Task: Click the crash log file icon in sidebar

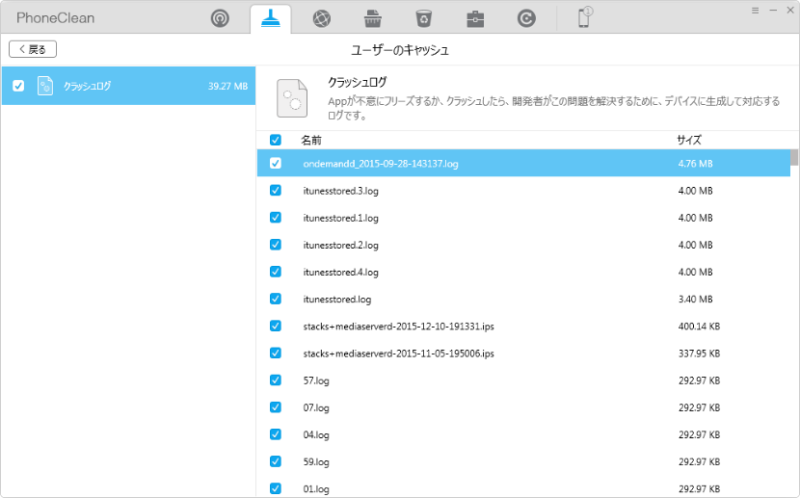Action: pos(45,86)
